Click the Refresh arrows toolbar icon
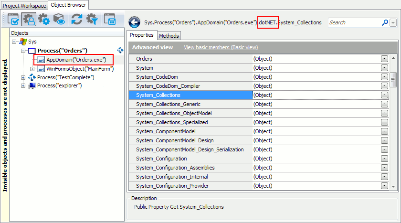401x223 pixels. [76, 20]
